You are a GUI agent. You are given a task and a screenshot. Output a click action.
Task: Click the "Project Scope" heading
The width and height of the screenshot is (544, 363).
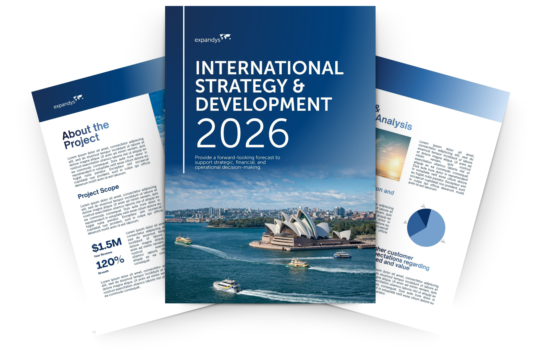(98, 191)
